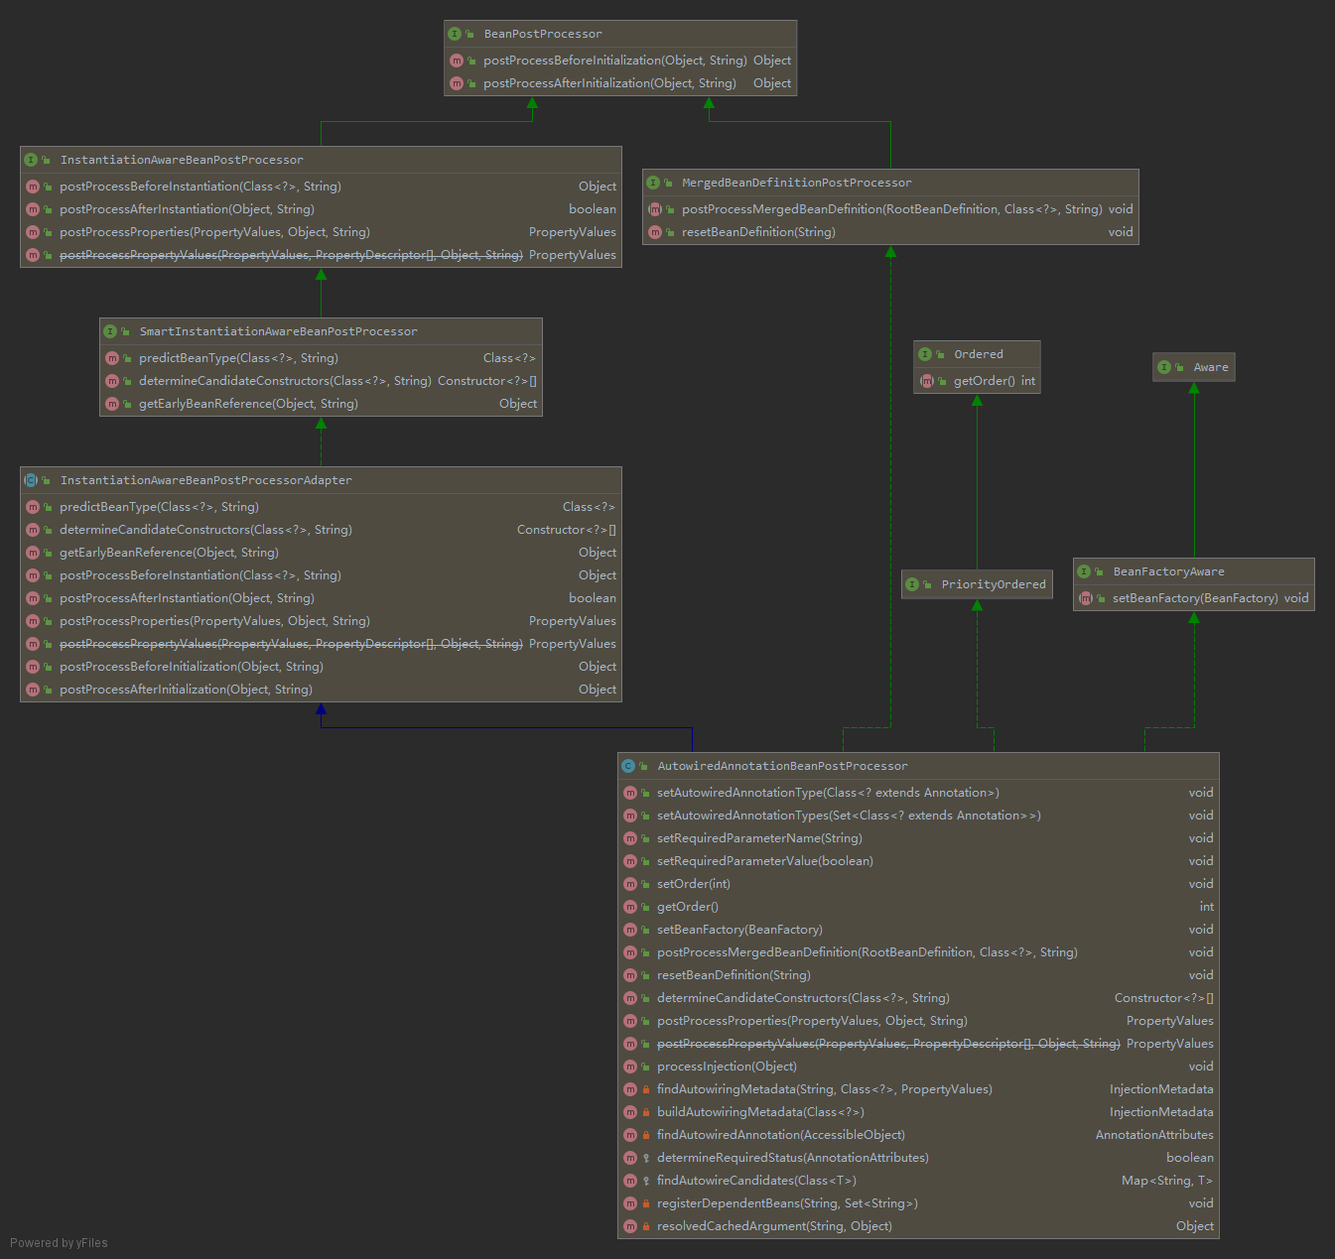Click the interface icon on the Aware node
Image resolution: width=1335 pixels, height=1259 pixels.
click(1164, 367)
